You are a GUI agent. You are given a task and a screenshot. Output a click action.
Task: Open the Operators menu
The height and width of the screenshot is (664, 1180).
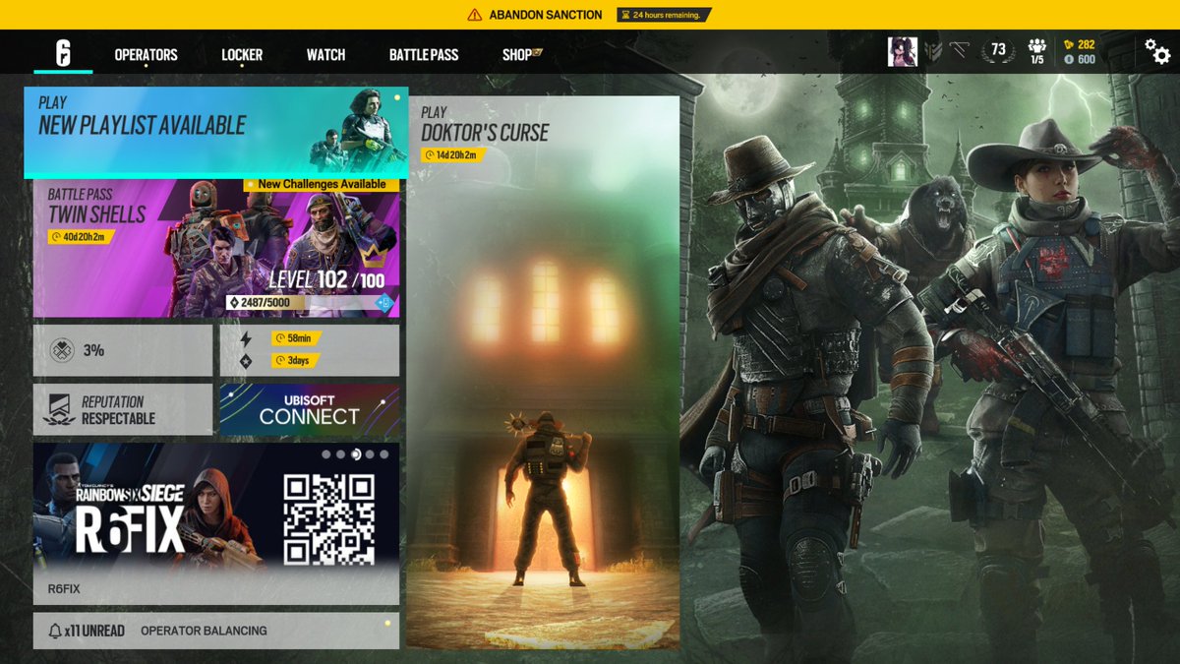pos(146,55)
